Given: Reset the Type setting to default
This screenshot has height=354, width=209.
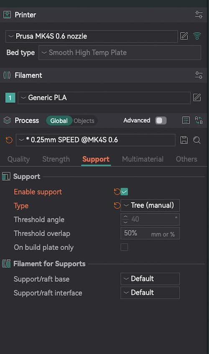Looking at the screenshot, I should tap(117, 206).
